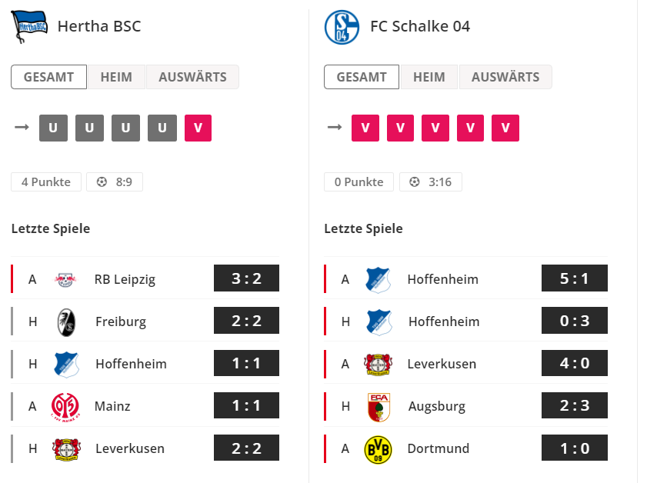This screenshot has width=647, height=483.
Task: Click the Hertha BSC team name
Action: 99,26
